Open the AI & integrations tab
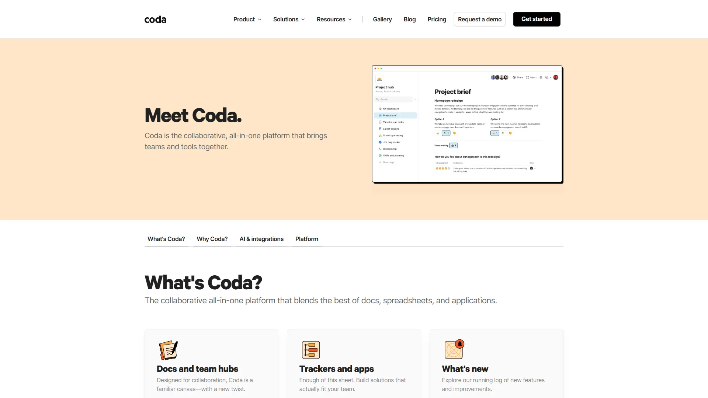 tap(261, 239)
